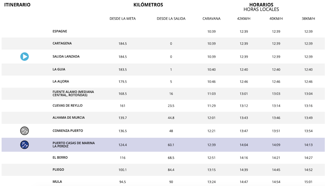Click the PLIEGO caravana time 13:15
Viewport: 325px width, 186px height.
[211, 170]
